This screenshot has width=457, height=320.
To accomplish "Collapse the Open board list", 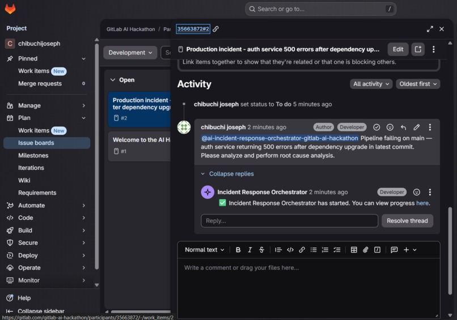I will (x=112, y=80).
